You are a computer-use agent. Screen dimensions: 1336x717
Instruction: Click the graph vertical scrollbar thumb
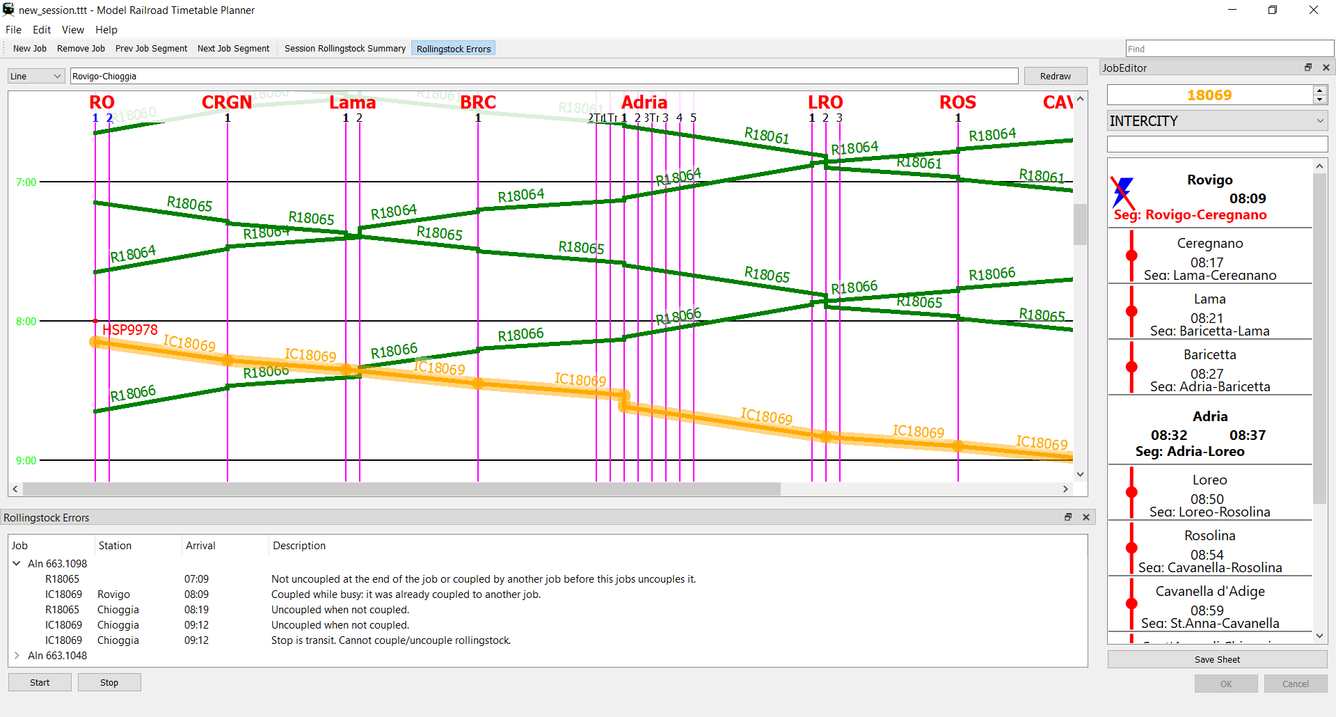point(1080,224)
